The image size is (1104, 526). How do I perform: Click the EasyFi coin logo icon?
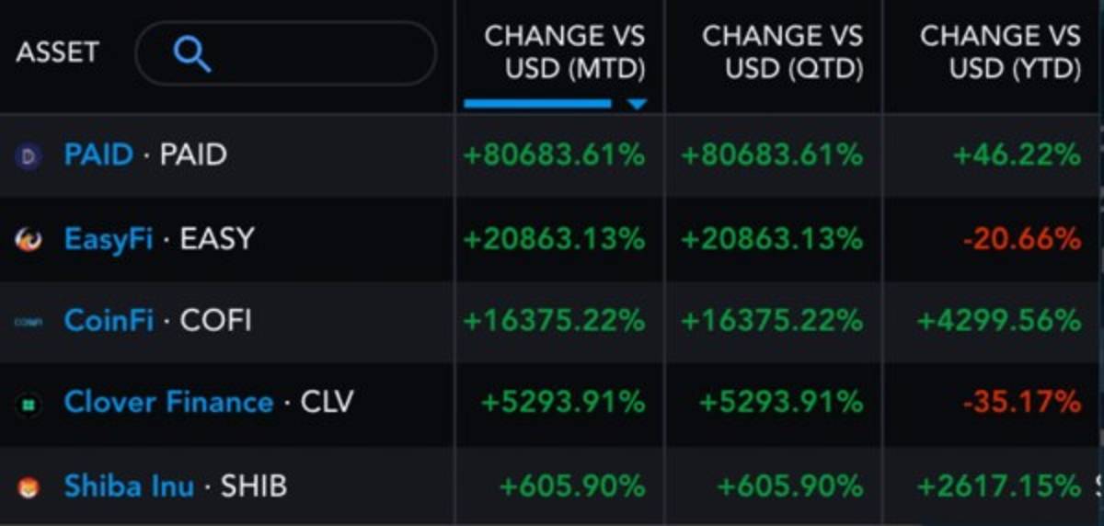click(x=29, y=240)
